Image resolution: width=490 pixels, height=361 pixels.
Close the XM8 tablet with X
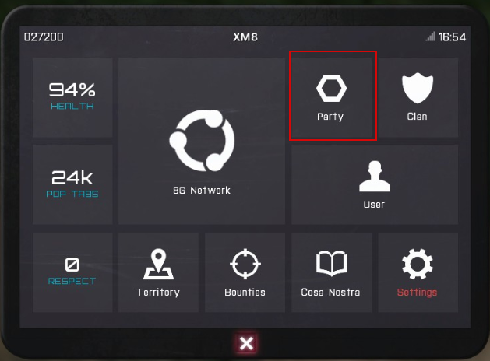(247, 344)
